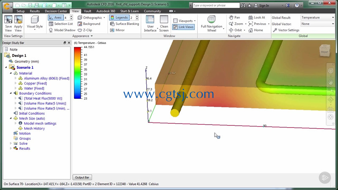Open the Results ribbon tab
This screenshot has height=190, width=338.
[x=35, y=11]
